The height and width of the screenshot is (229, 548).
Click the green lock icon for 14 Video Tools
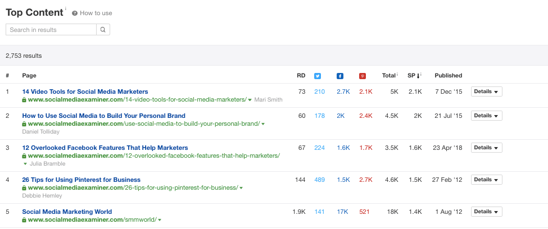coord(24,100)
